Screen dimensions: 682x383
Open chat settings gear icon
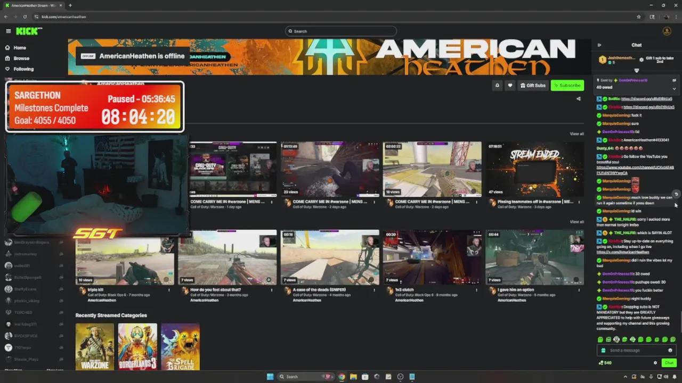click(x=655, y=363)
